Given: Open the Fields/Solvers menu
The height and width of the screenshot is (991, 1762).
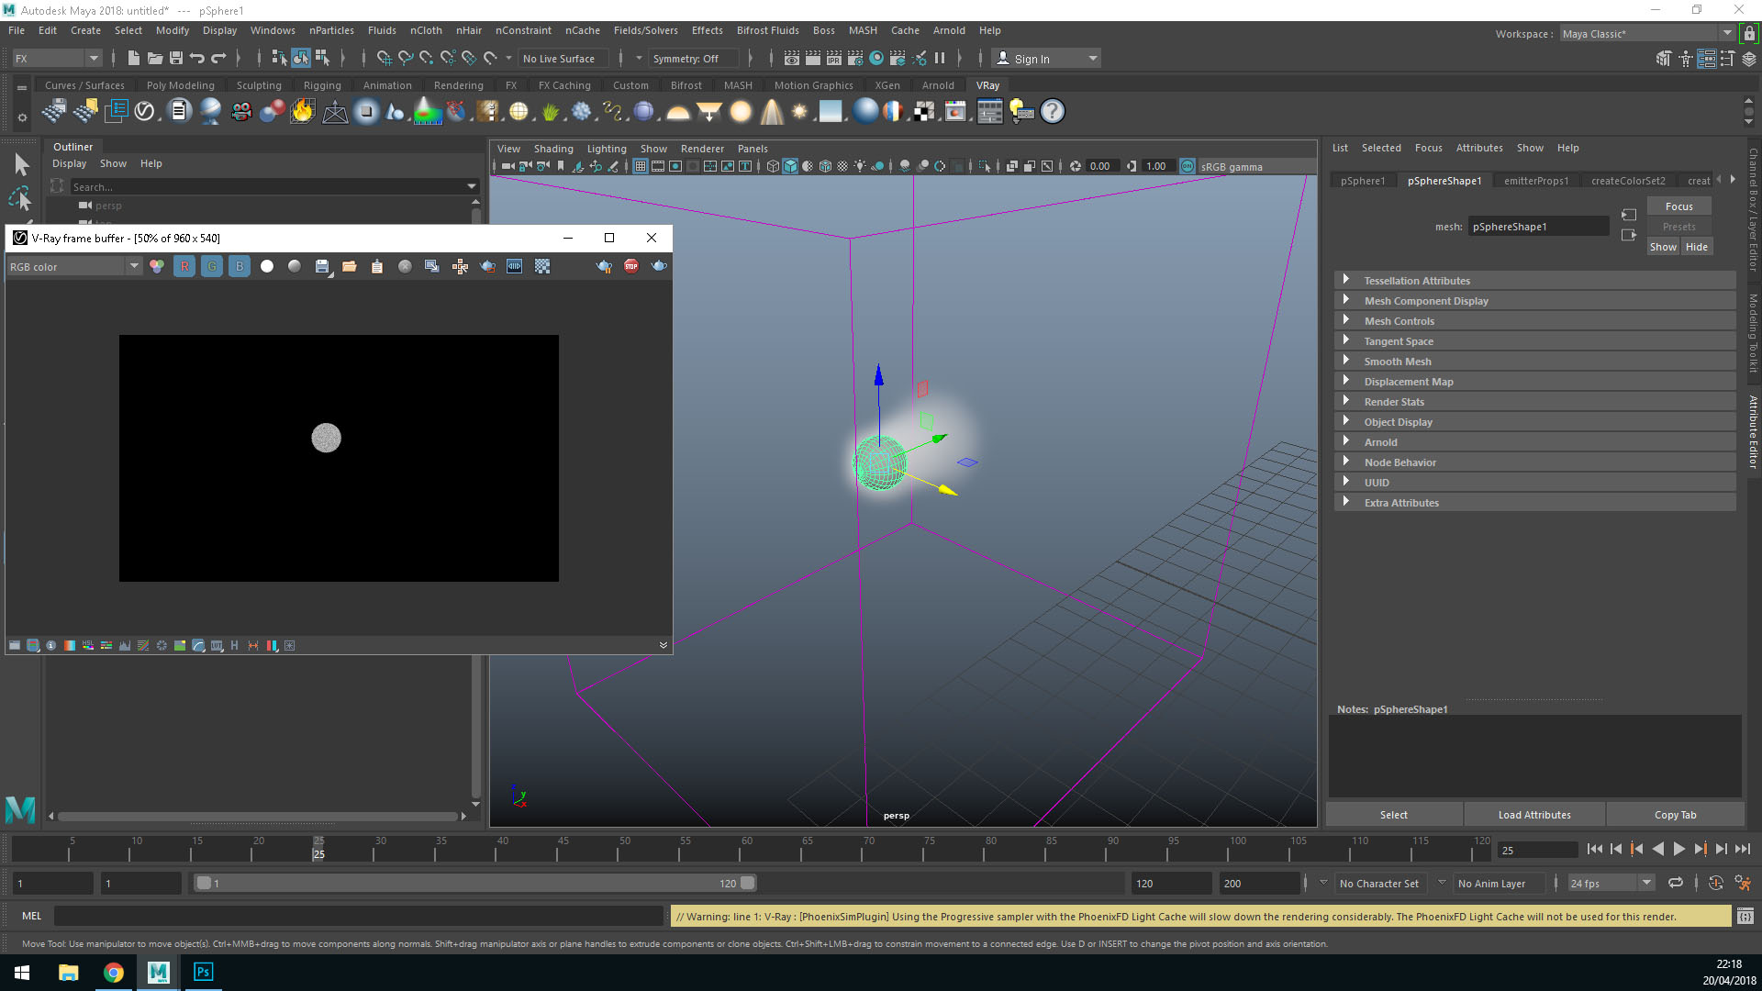Looking at the screenshot, I should click(645, 30).
